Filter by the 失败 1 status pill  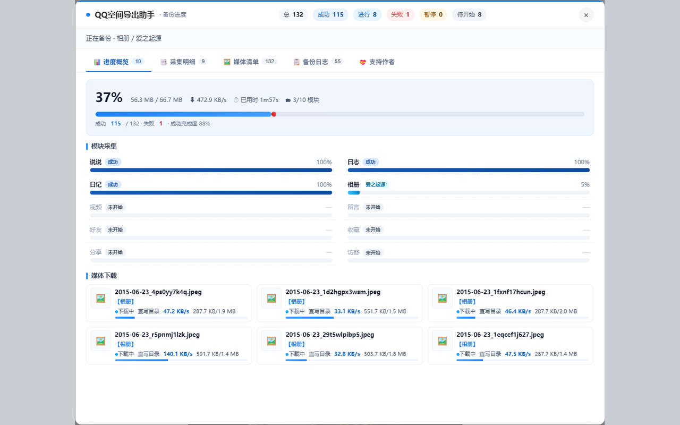(x=400, y=15)
